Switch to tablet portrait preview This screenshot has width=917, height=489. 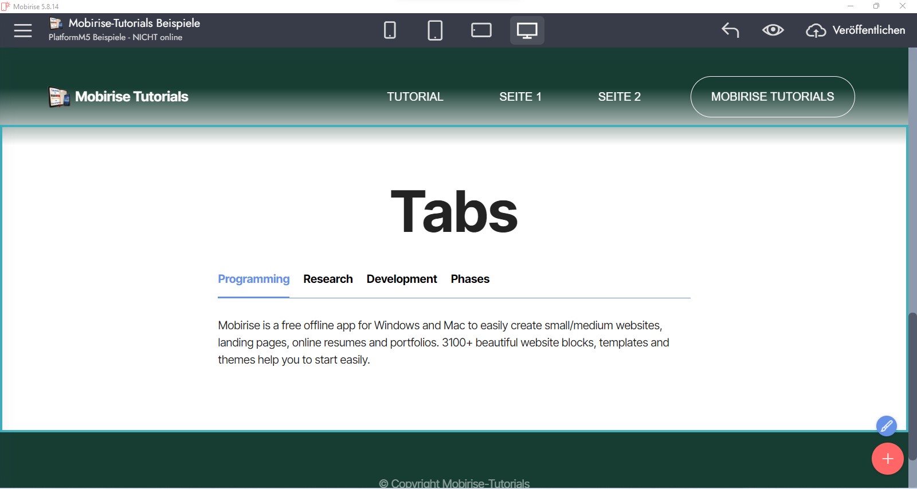435,30
